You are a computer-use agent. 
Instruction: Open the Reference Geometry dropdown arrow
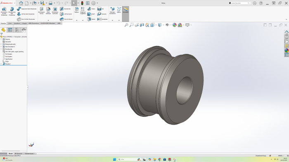pyautogui.click(x=112, y=20)
